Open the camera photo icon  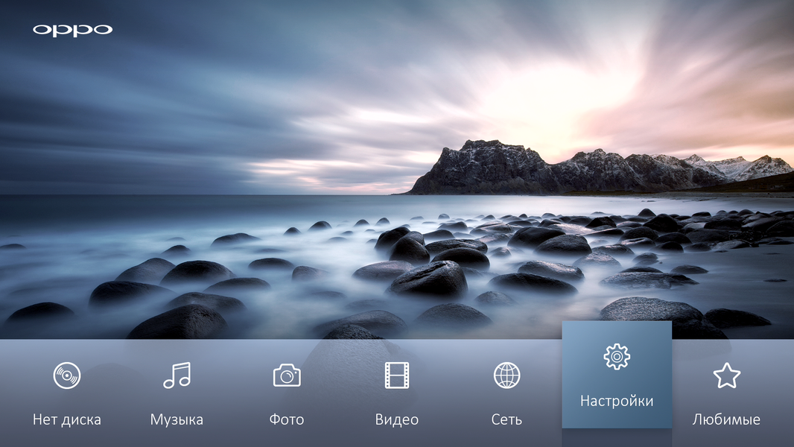point(287,375)
